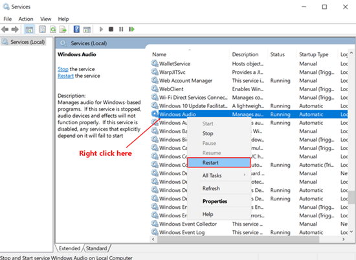
Task: Switch to the Standard tab
Action: point(96,248)
